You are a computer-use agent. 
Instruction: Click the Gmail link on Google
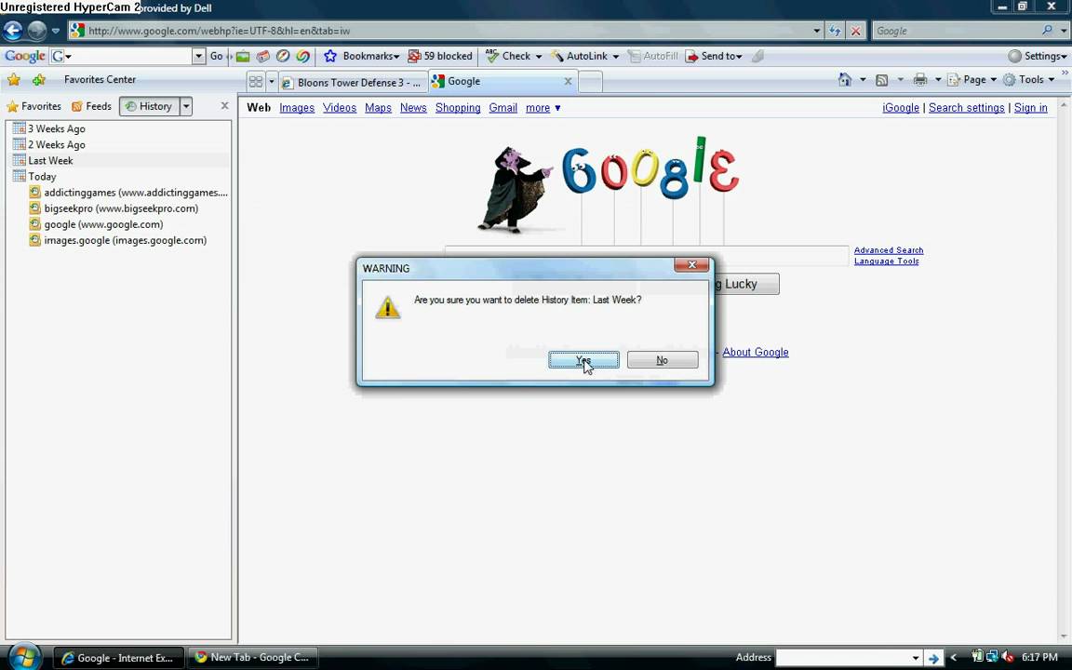[x=502, y=108]
